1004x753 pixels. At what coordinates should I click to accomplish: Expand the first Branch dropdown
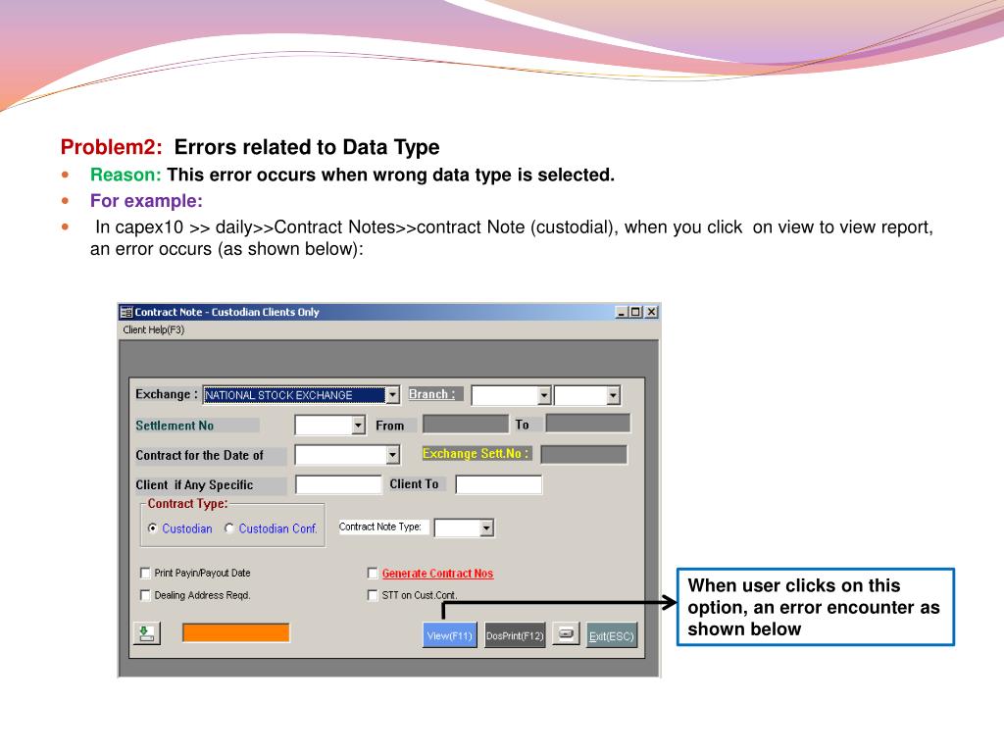click(544, 395)
